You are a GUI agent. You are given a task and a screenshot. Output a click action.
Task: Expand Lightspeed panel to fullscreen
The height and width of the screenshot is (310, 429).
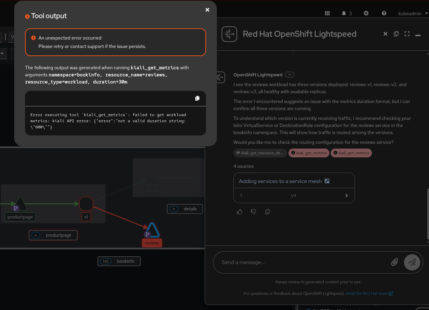click(x=407, y=34)
